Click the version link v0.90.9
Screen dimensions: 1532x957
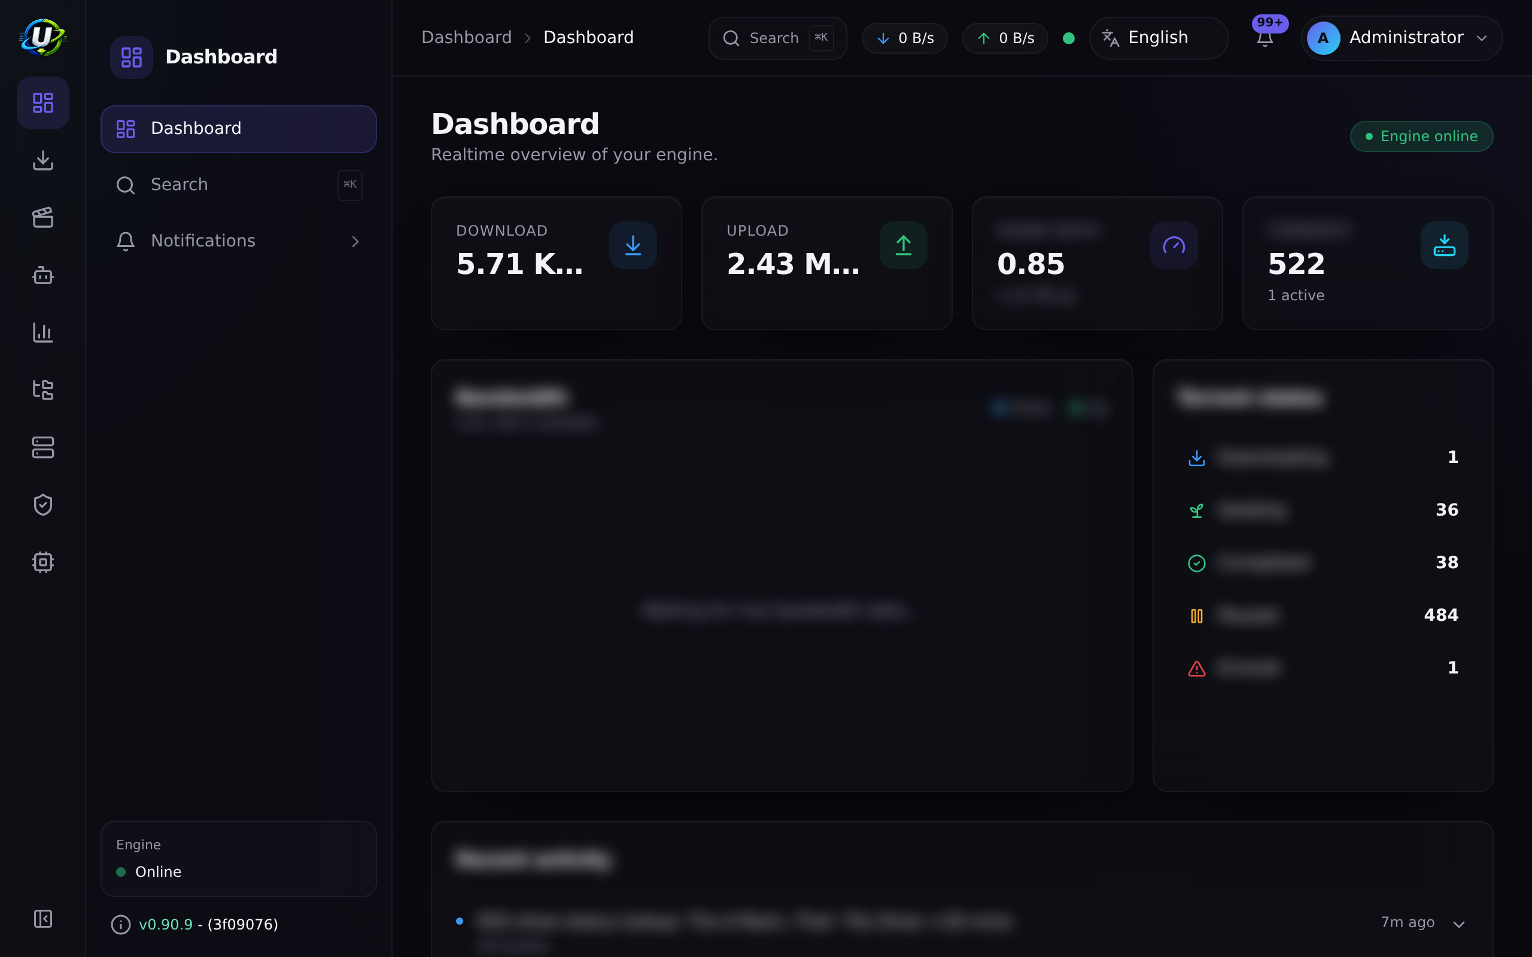tap(165, 925)
